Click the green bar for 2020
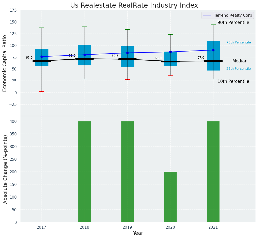This screenshot has width=258, height=238. [x=170, y=197]
